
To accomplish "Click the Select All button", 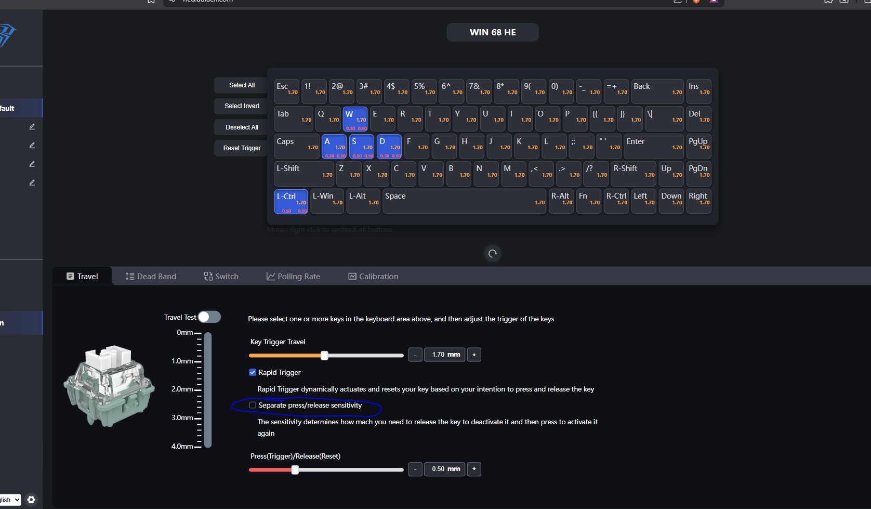I will click(x=242, y=85).
